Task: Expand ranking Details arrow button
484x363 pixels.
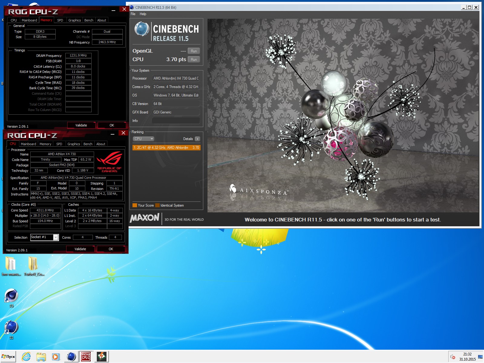Action: pos(197,139)
